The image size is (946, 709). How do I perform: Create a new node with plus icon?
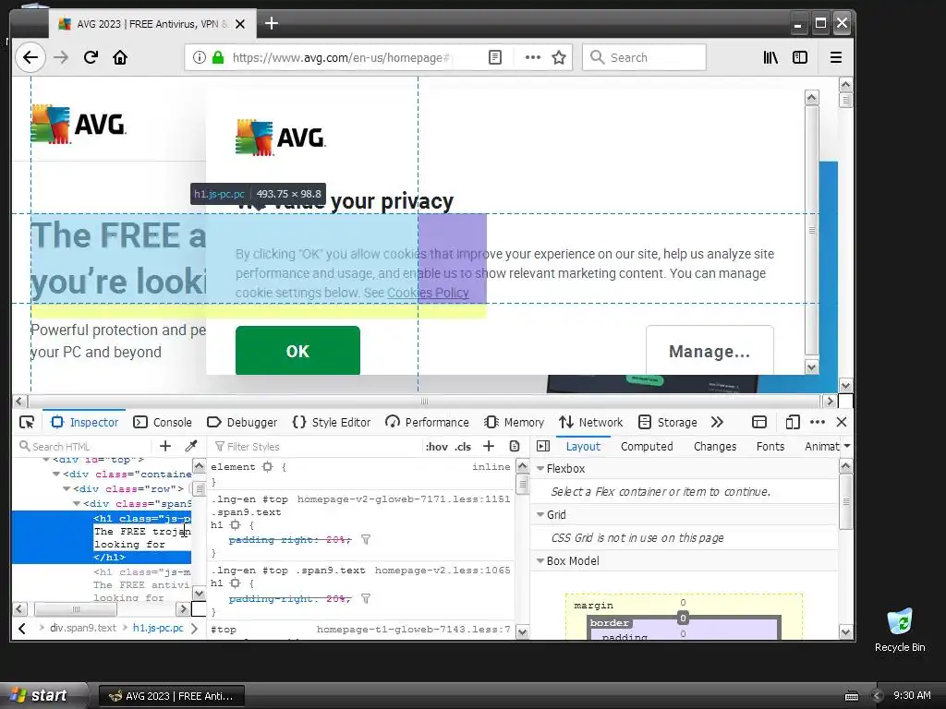click(165, 446)
